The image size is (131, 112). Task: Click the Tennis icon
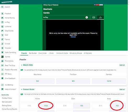pyautogui.click(x=2, y=39)
